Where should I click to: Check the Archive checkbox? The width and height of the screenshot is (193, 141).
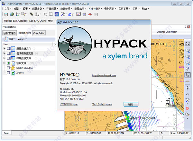(x=8, y=73)
